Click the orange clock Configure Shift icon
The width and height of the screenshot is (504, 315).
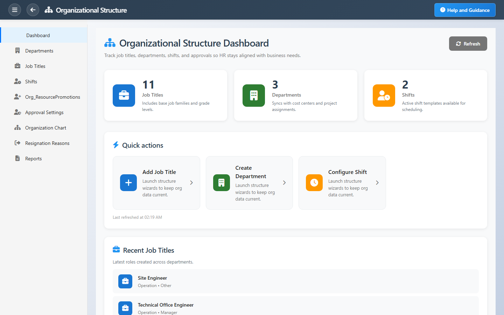coord(314,183)
